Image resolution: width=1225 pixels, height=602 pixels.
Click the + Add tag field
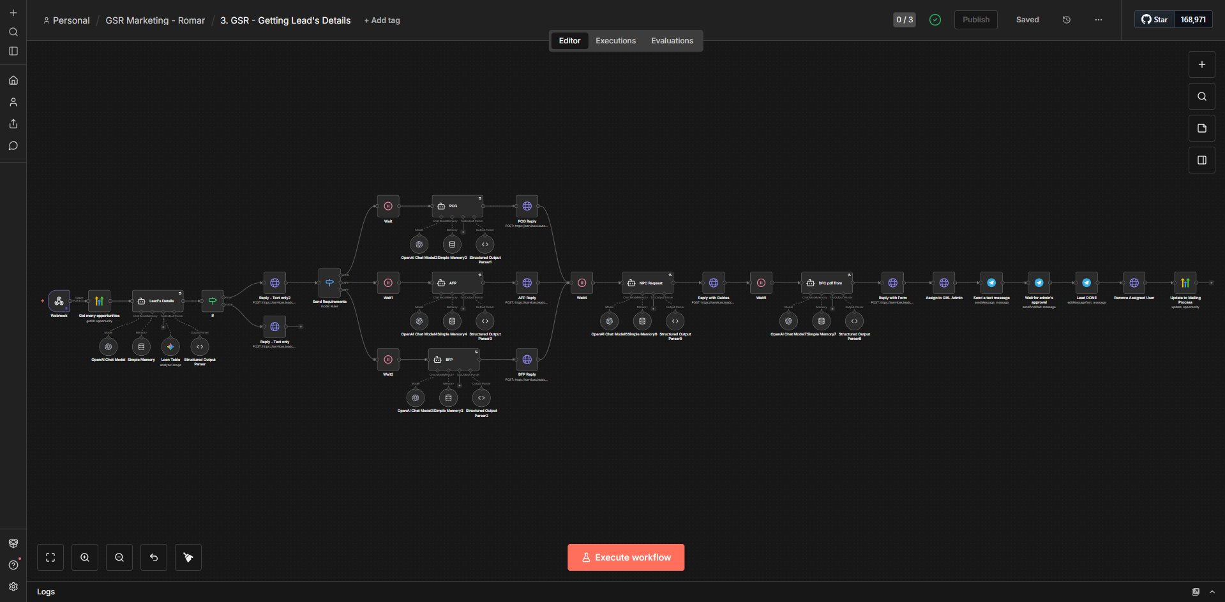(382, 20)
